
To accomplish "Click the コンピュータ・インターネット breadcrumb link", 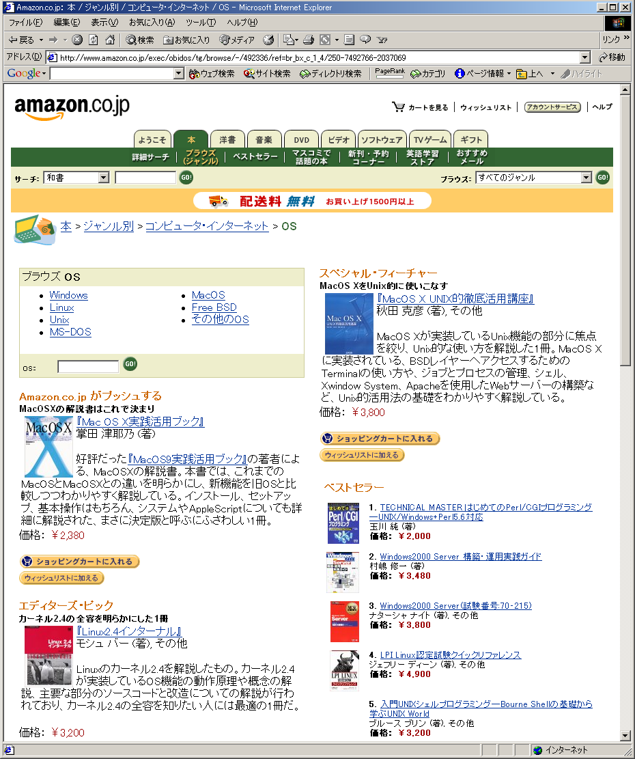I will (207, 226).
